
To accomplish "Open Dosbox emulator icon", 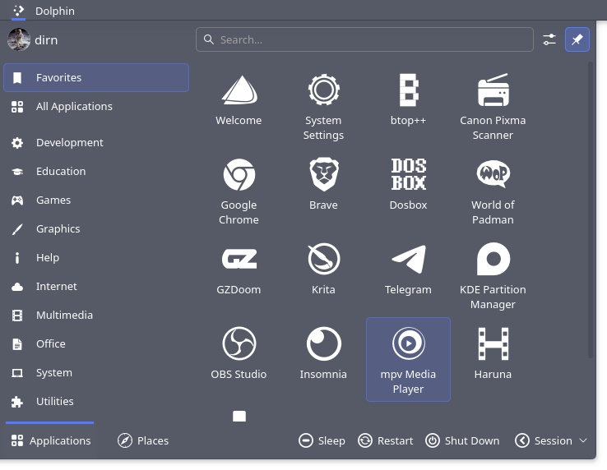I will [408, 182].
